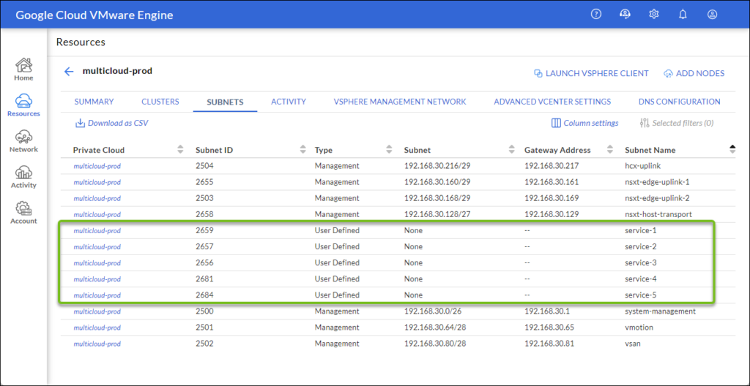Click gateway address 192.168.30.65

click(x=549, y=328)
